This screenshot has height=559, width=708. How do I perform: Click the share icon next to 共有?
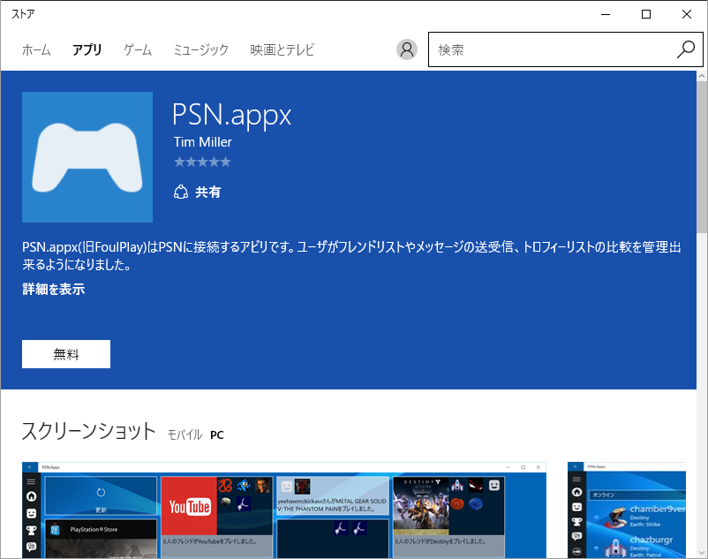point(181,193)
